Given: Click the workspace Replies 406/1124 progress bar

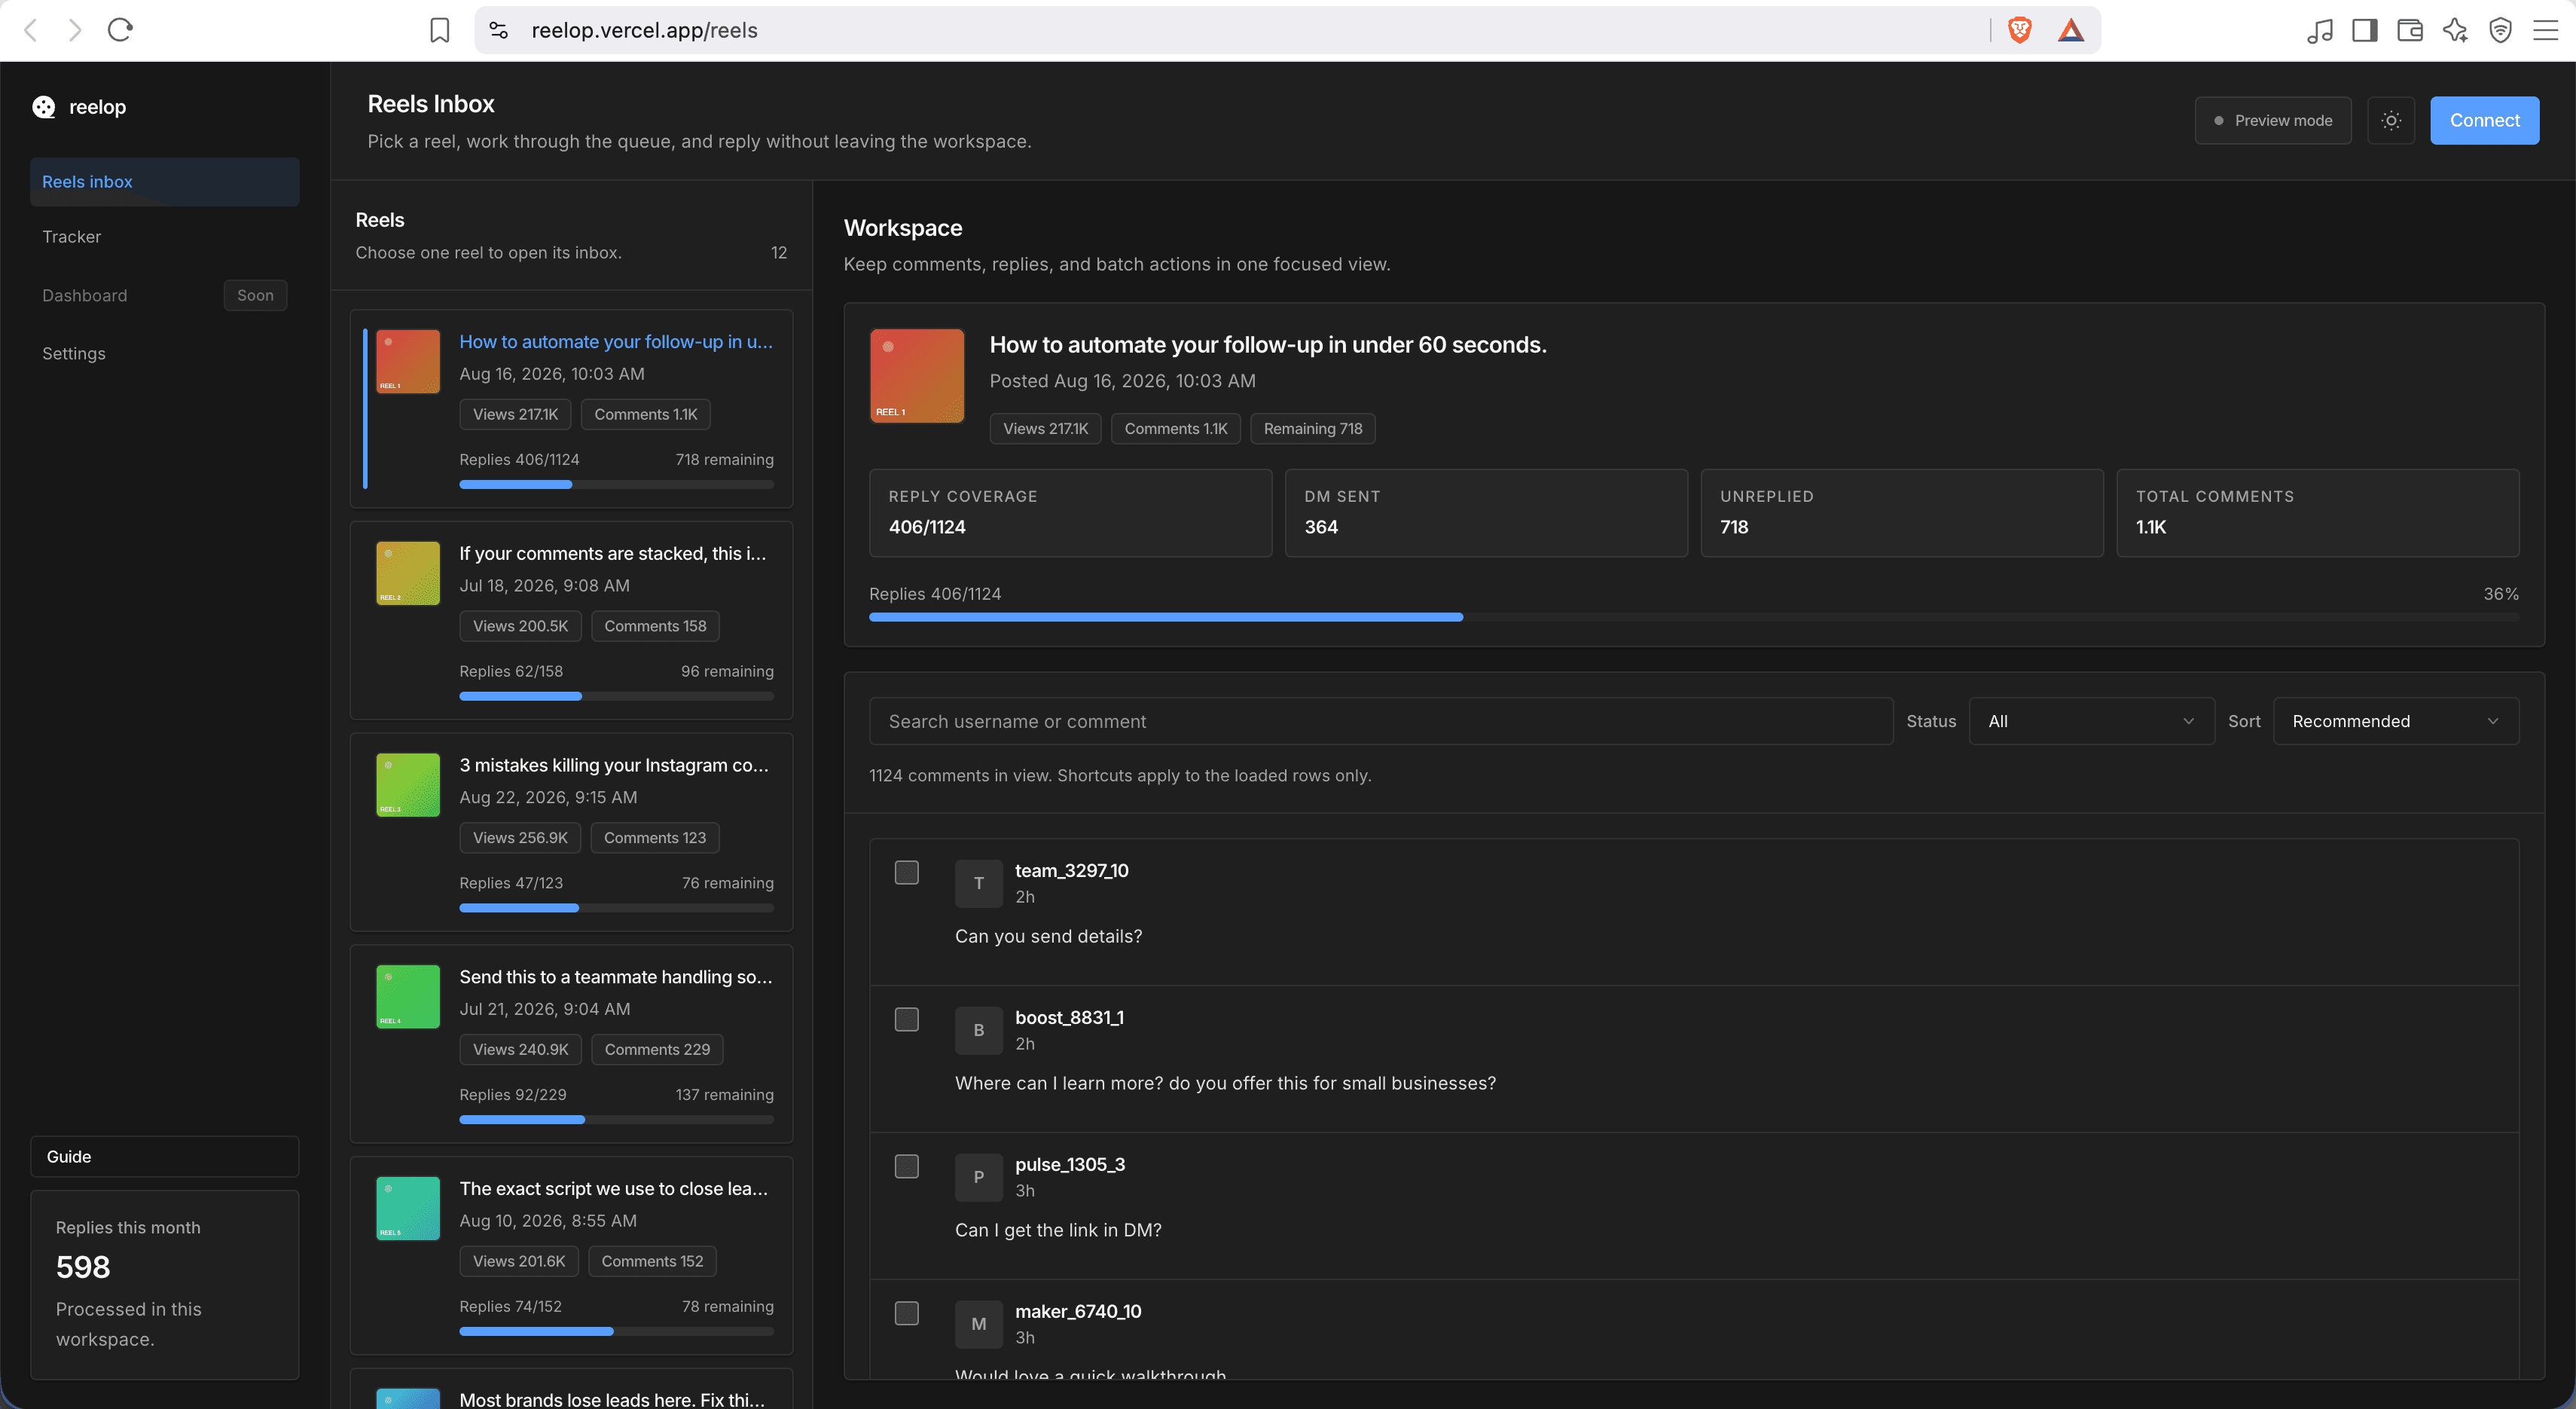Looking at the screenshot, I should click(x=1694, y=617).
